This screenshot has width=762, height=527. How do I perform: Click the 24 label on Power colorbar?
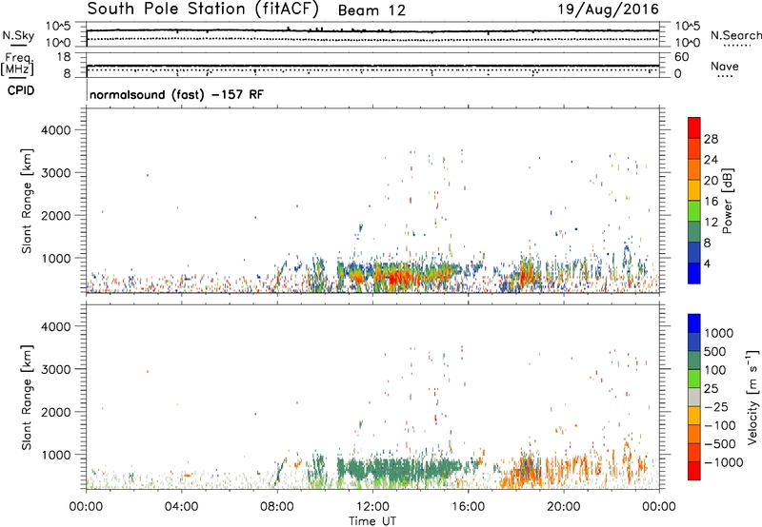(x=711, y=160)
